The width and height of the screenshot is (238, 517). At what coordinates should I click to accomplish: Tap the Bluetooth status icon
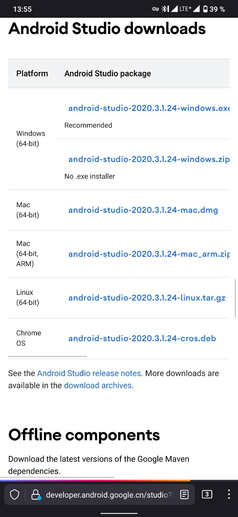165,9
